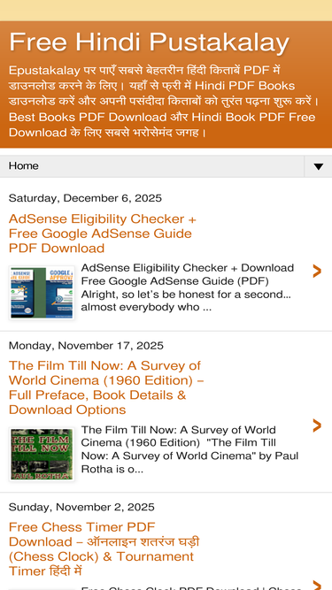The width and height of the screenshot is (332, 590).
Task: Open the Free Chess Timer PDF post title
Action: click(x=104, y=549)
